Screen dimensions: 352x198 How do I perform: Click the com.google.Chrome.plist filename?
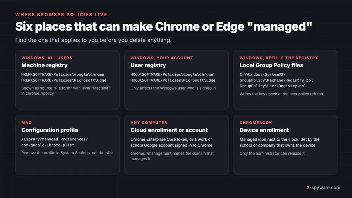[48, 145]
